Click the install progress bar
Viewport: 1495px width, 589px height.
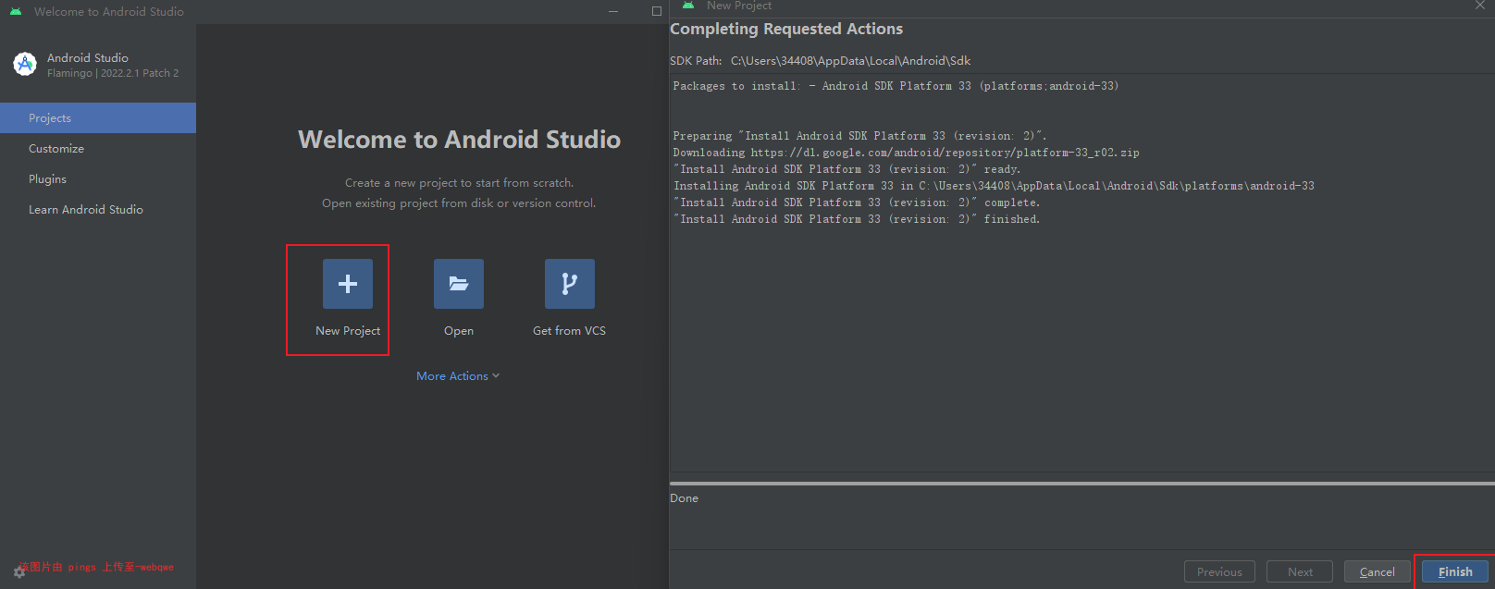click(x=1082, y=483)
